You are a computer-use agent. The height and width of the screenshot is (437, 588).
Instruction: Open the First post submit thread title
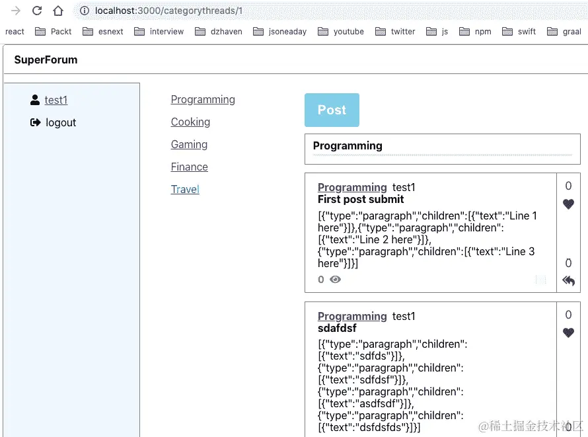(361, 199)
